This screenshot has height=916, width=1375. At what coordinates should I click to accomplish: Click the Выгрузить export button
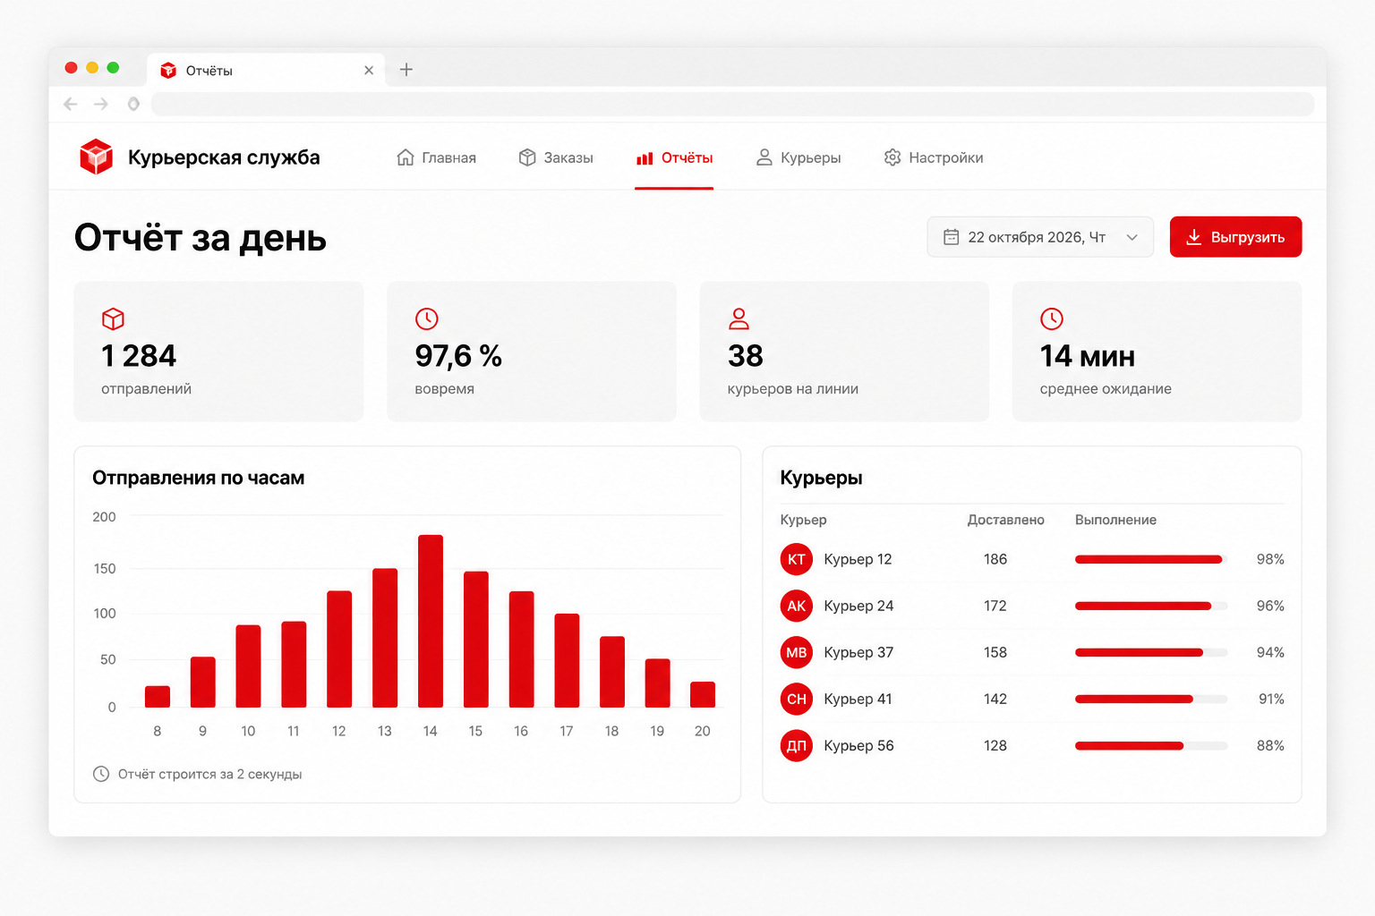coord(1235,237)
